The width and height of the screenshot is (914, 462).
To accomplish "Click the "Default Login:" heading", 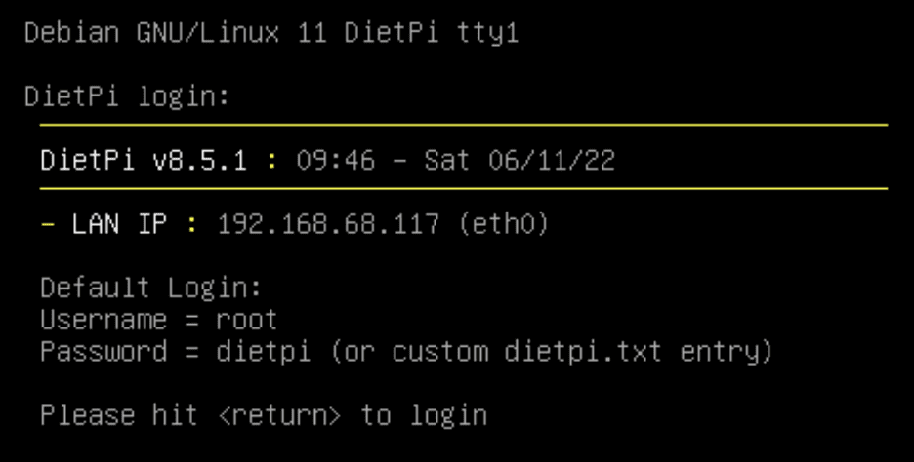I will 151,289.
